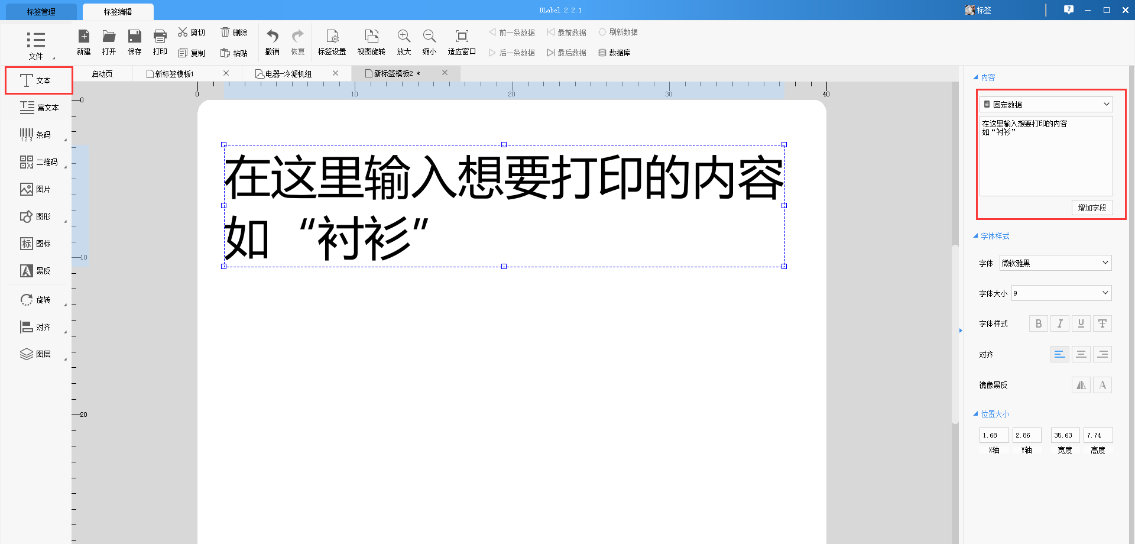Set text alignment to left
Screen dimensions: 1135x544
[1060, 354]
